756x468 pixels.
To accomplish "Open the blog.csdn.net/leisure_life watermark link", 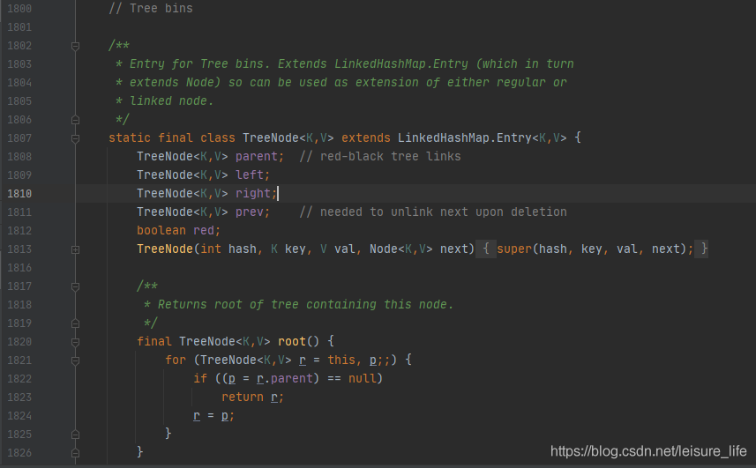I will pos(648,451).
